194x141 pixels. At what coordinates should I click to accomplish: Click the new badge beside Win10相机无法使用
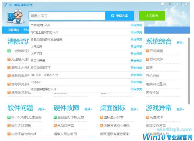(9, 117)
